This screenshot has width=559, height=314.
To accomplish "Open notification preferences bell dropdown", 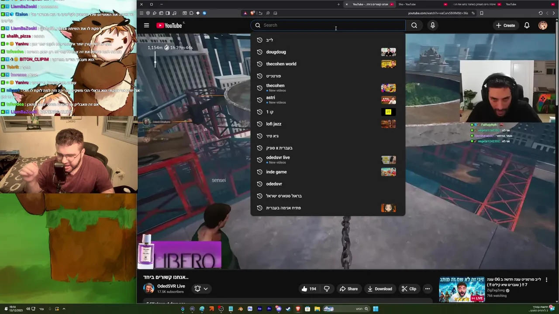I will [201, 289].
